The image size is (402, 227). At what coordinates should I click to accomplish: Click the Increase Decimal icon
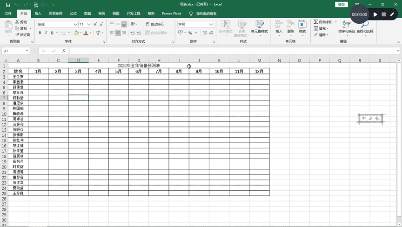pyautogui.click(x=204, y=33)
